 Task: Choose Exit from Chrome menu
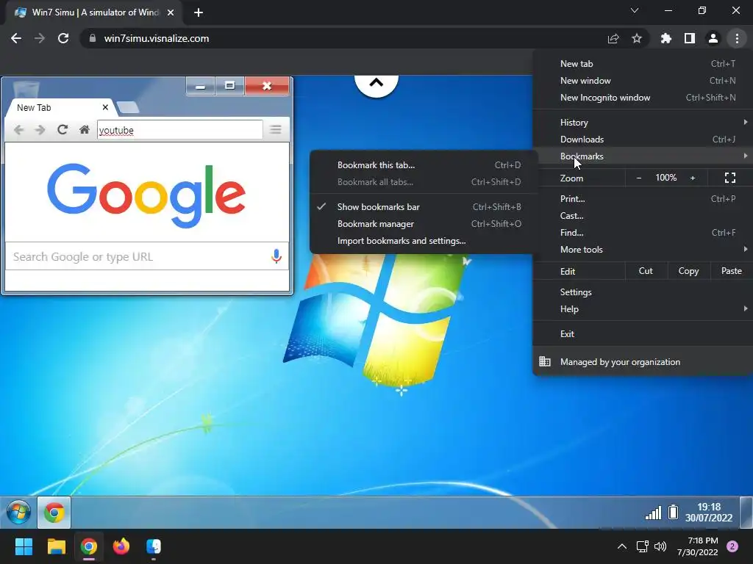(643, 334)
